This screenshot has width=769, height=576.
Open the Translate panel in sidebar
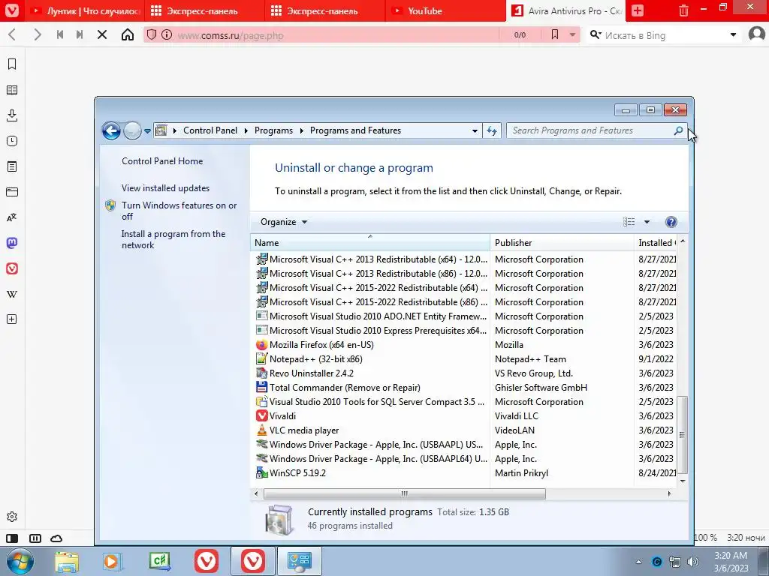click(12, 217)
